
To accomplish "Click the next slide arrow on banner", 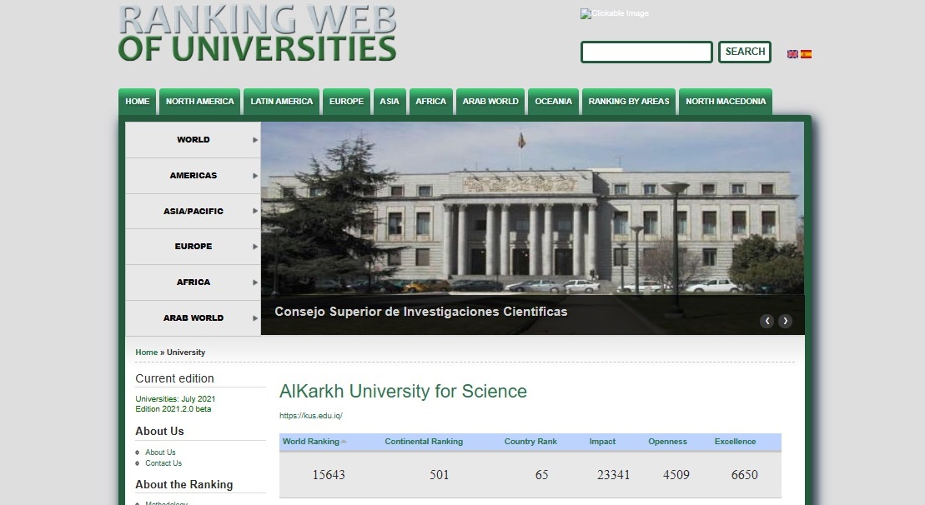I will 785,321.
